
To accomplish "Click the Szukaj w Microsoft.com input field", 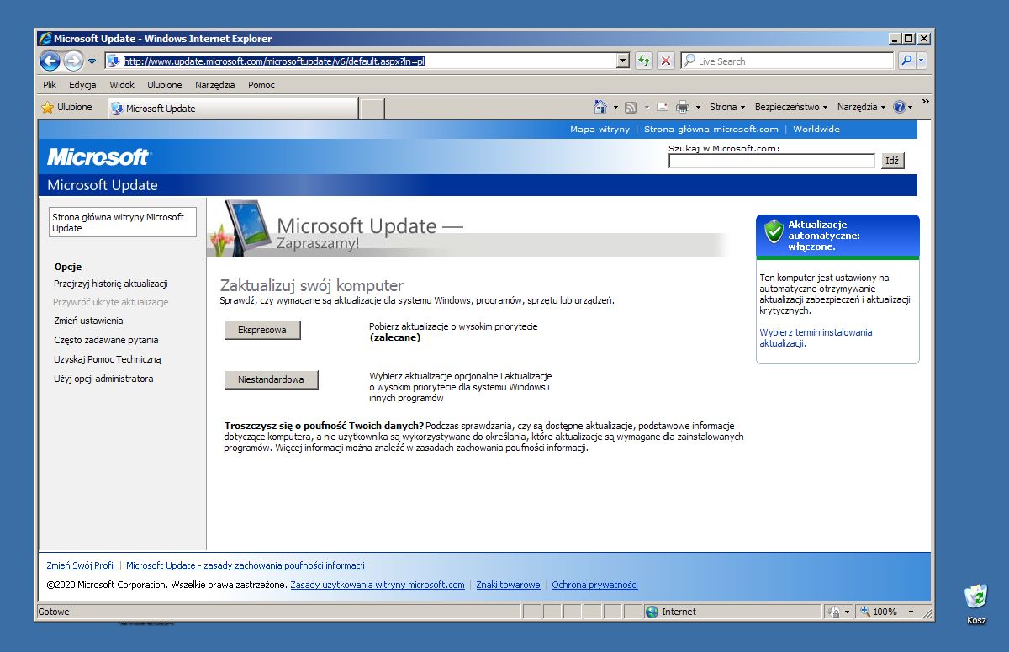I will pyautogui.click(x=772, y=161).
